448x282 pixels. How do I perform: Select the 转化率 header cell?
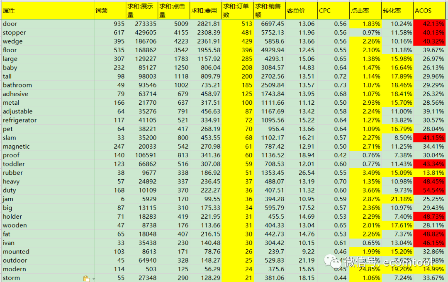398,11
